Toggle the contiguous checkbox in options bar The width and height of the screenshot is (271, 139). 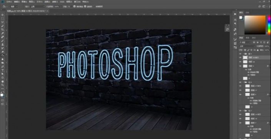point(85,7)
